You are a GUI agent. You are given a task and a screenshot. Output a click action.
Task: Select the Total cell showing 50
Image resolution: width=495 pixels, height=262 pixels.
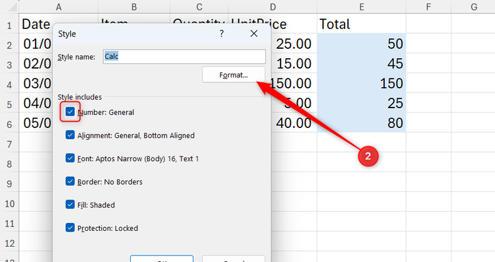click(362, 44)
